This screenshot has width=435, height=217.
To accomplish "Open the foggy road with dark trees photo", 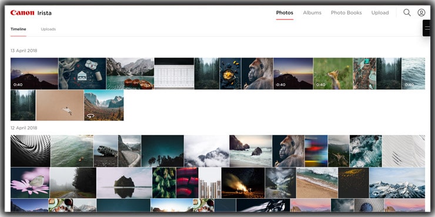I will 73,182.
